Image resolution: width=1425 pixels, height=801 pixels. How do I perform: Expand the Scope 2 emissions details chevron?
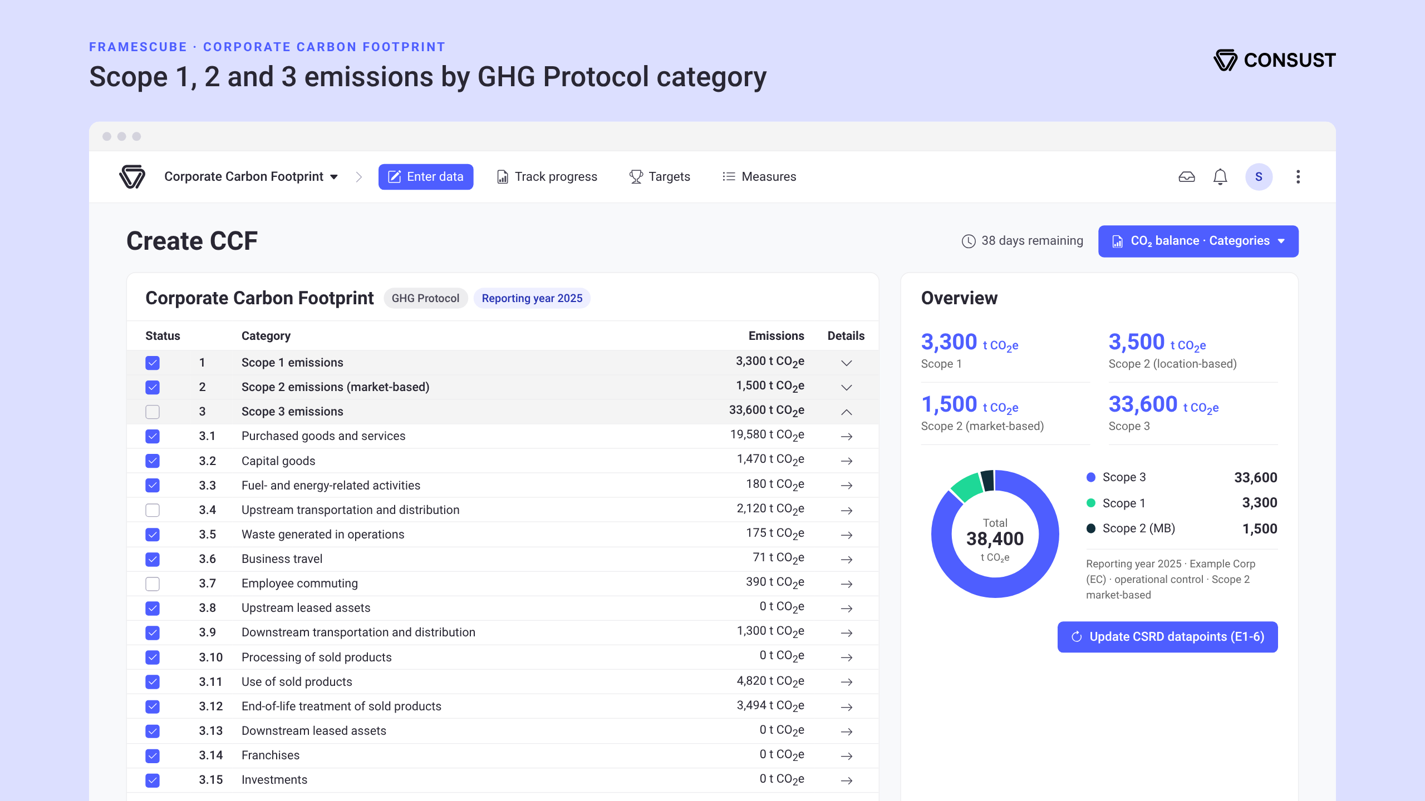(847, 388)
